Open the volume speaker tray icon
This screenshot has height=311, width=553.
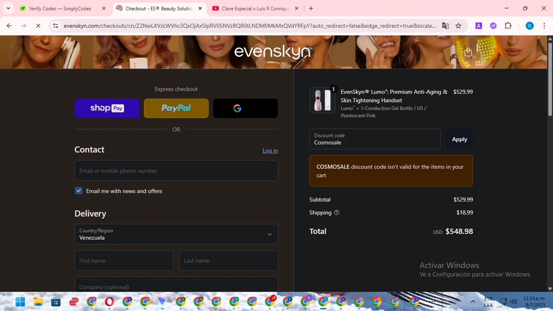(x=513, y=302)
